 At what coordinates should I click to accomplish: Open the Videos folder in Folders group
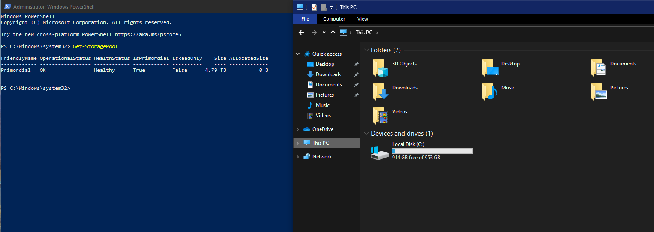tap(380, 116)
